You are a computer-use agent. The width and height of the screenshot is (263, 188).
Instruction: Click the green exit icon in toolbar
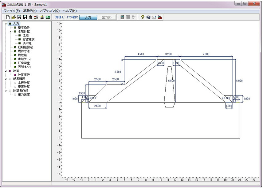48,17
